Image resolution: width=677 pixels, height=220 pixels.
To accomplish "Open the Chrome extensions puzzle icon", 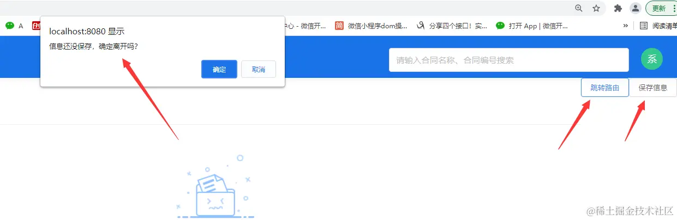I will pos(618,8).
